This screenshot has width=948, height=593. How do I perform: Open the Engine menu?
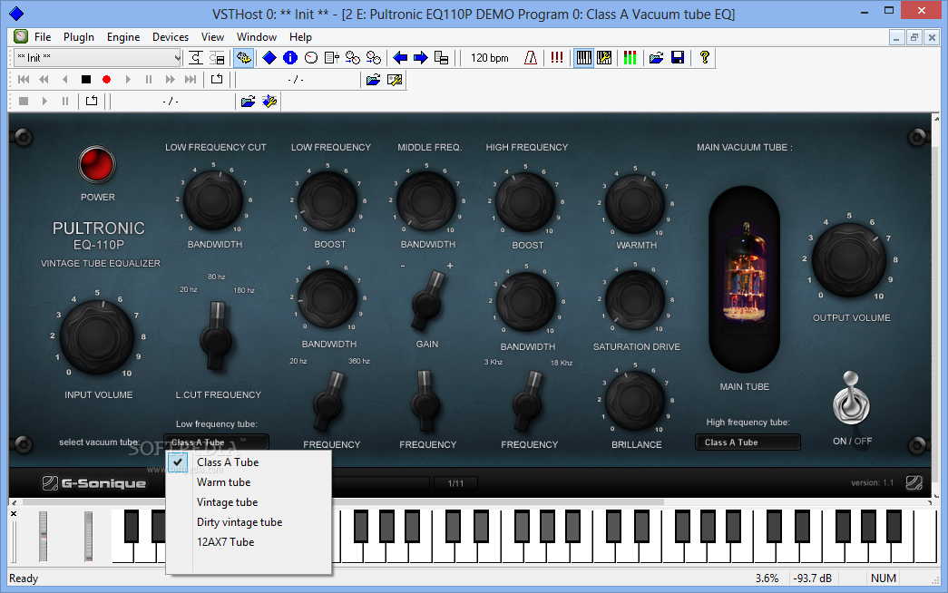[123, 37]
